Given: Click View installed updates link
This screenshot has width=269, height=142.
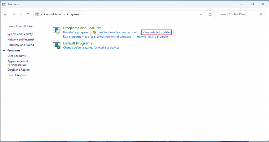Looking at the screenshot, I should pyautogui.click(x=157, y=32).
